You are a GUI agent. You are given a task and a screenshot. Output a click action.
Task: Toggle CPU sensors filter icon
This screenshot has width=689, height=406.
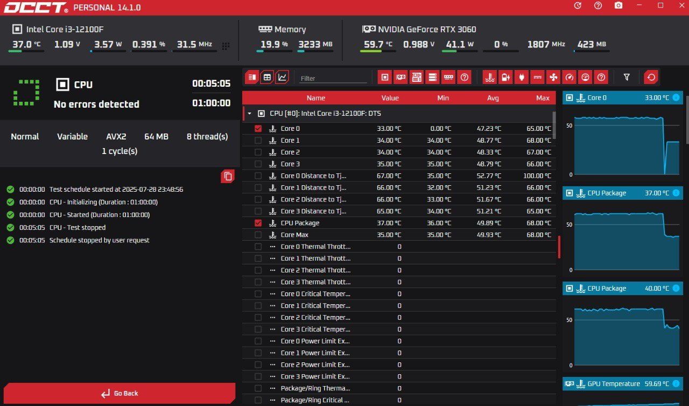pos(385,78)
